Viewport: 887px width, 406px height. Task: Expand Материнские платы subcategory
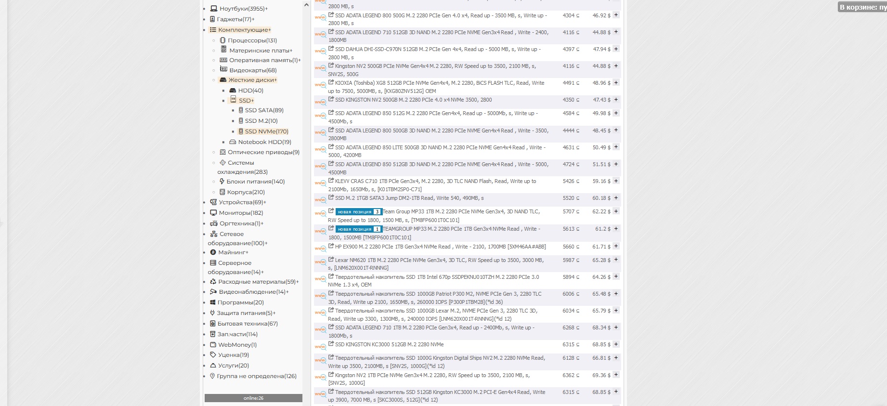pos(260,51)
